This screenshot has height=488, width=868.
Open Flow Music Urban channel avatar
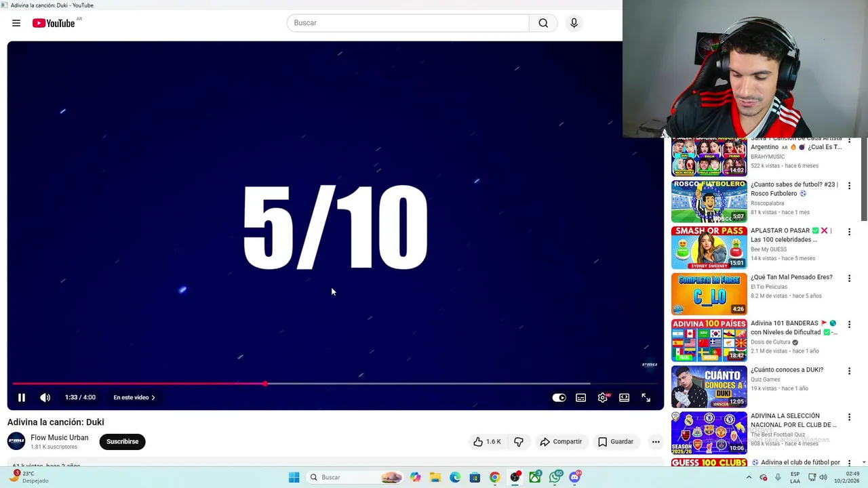[16, 441]
